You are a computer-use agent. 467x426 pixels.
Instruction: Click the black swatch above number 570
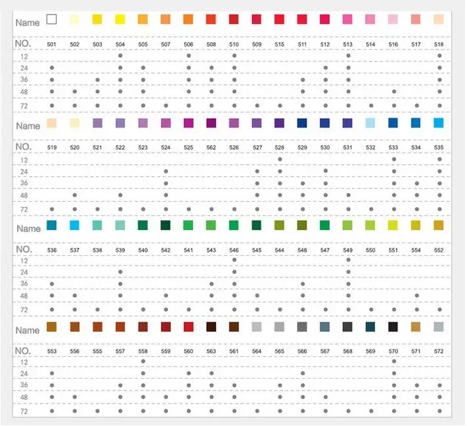tap(393, 327)
